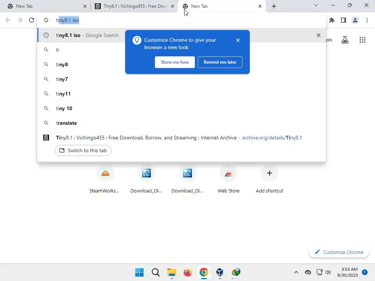Screen dimensions: 375x281
Task: Open the Web Store shortcut
Action: [x=229, y=180]
